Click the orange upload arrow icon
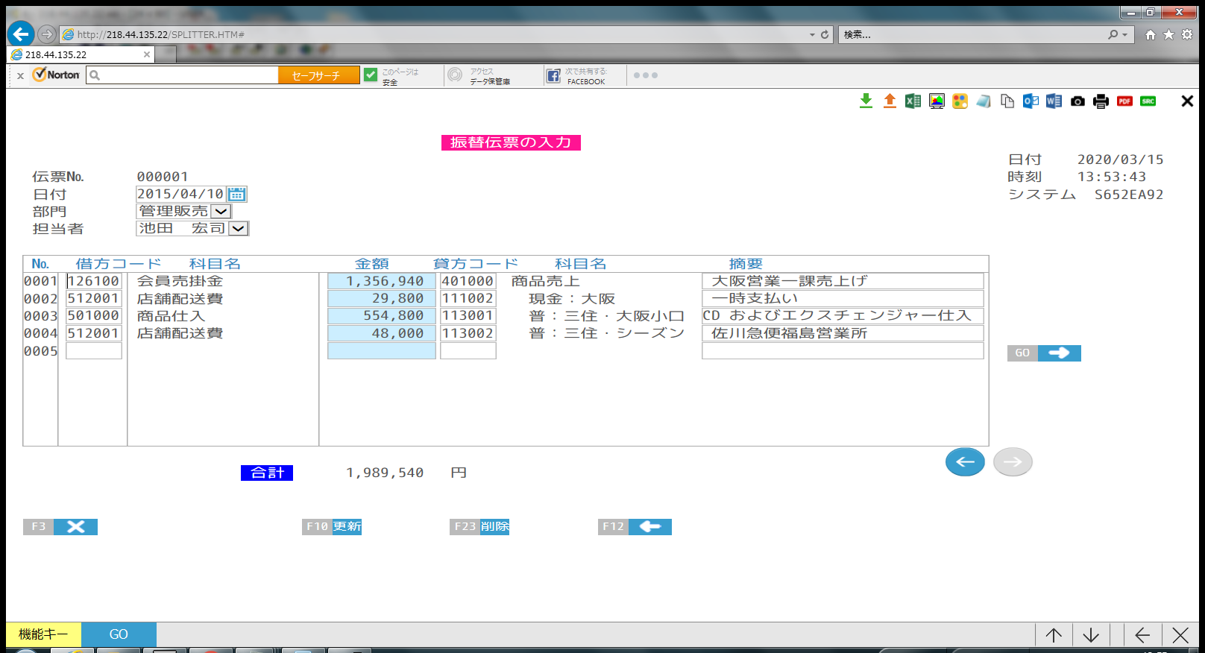Image resolution: width=1205 pixels, height=653 pixels. pyautogui.click(x=890, y=101)
